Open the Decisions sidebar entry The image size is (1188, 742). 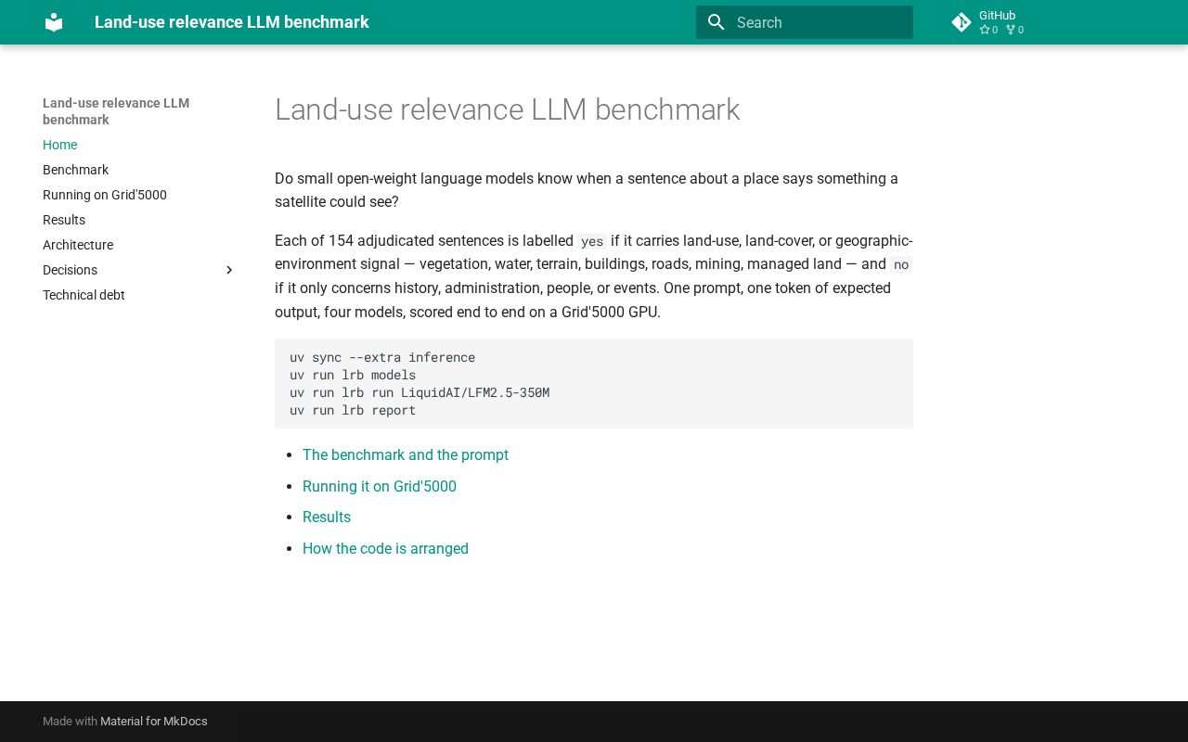[x=70, y=270]
